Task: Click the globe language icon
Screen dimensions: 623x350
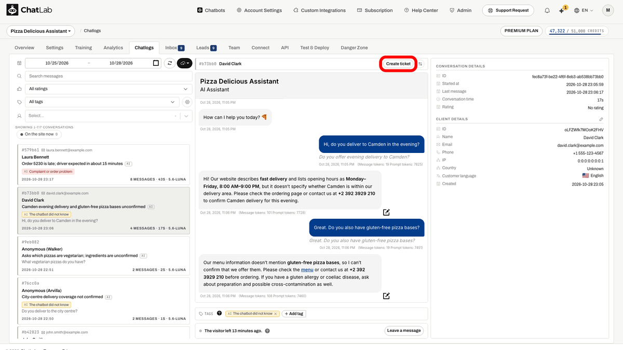Action: click(577, 10)
